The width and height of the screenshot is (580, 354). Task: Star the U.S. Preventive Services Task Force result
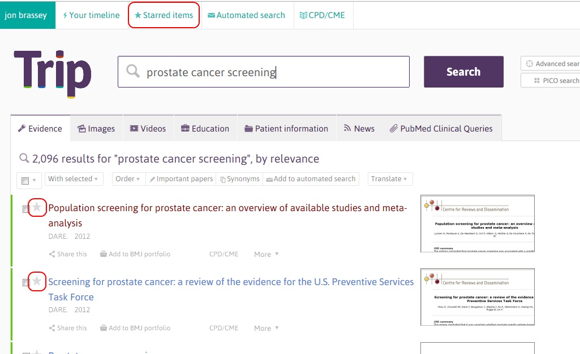tap(37, 281)
